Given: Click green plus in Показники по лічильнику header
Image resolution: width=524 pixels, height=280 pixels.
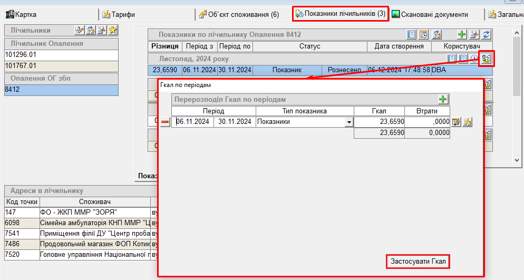Looking at the screenshot, I should pyautogui.click(x=462, y=34).
